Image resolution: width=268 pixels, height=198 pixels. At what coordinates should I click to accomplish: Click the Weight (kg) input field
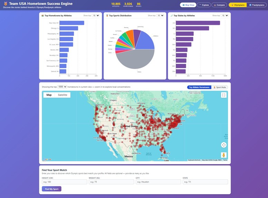click(111, 182)
